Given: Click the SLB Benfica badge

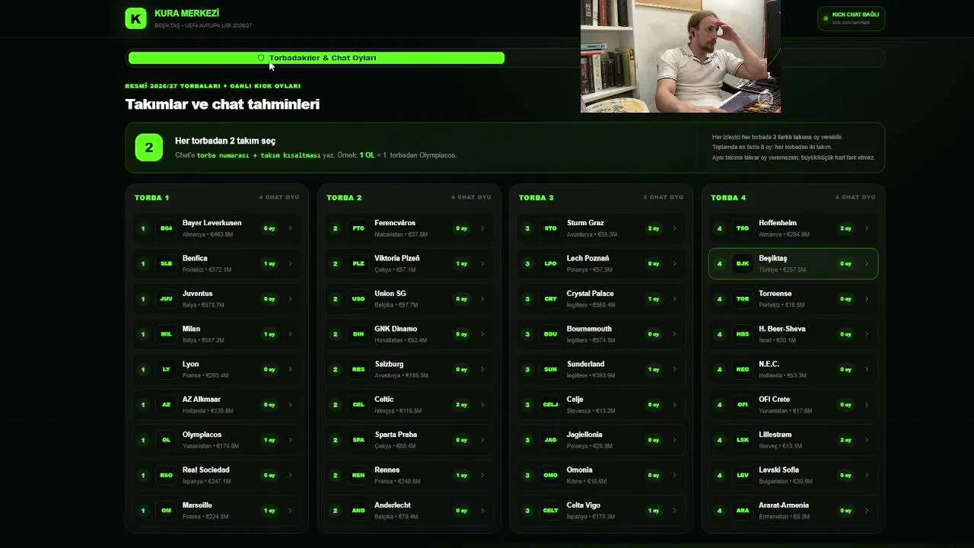Looking at the screenshot, I should pyautogui.click(x=167, y=263).
